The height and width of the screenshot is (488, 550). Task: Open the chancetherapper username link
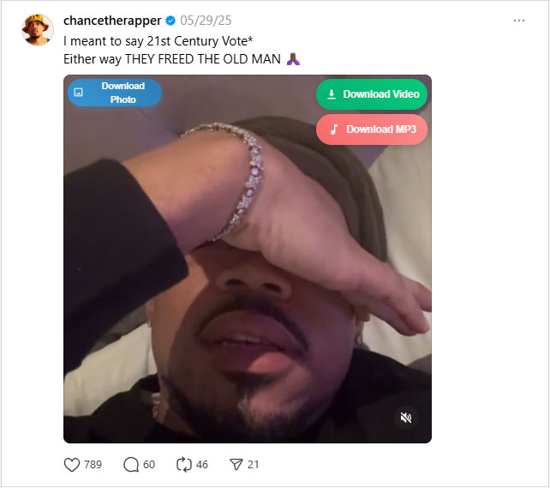click(x=112, y=21)
